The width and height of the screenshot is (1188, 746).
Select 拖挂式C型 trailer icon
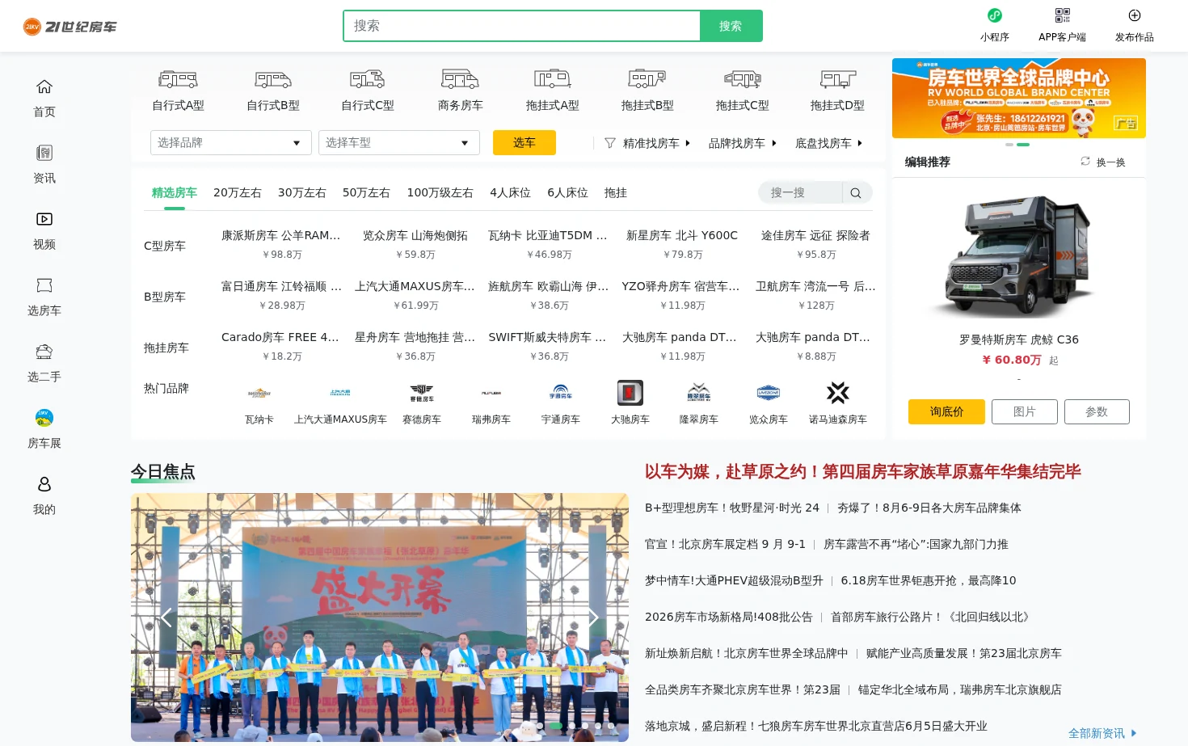click(x=742, y=79)
